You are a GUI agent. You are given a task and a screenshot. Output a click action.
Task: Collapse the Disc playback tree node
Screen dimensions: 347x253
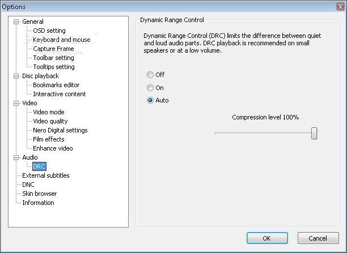coord(16,76)
